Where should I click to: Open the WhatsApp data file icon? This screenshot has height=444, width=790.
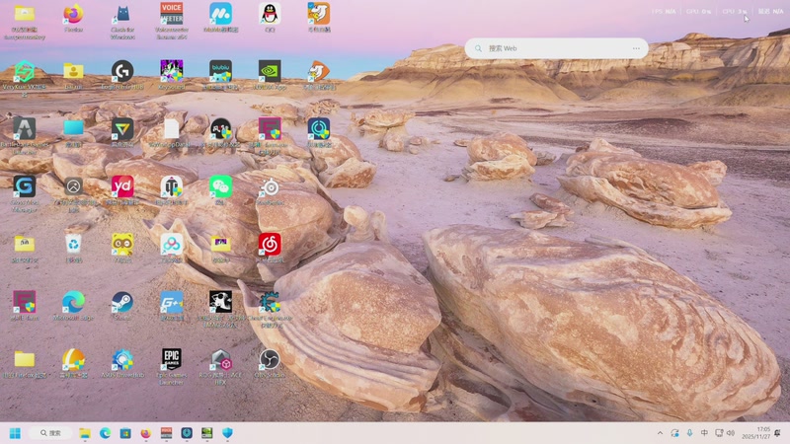172,132
